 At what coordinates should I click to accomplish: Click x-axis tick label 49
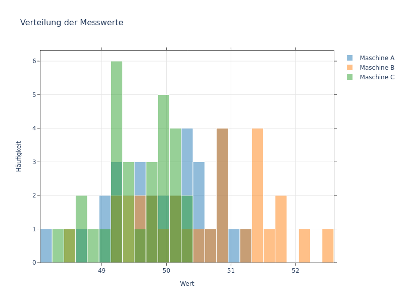point(102,271)
